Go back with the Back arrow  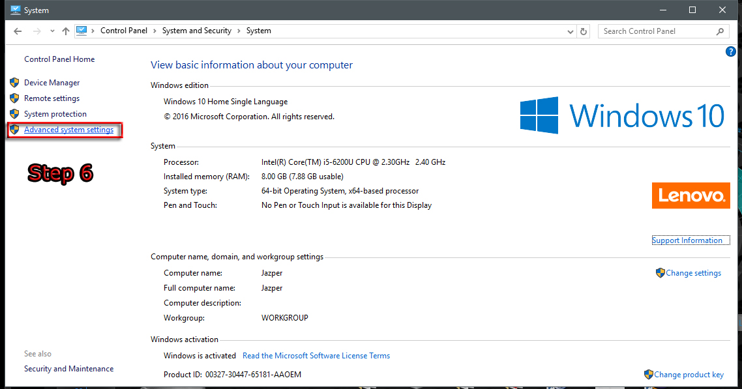pos(18,31)
